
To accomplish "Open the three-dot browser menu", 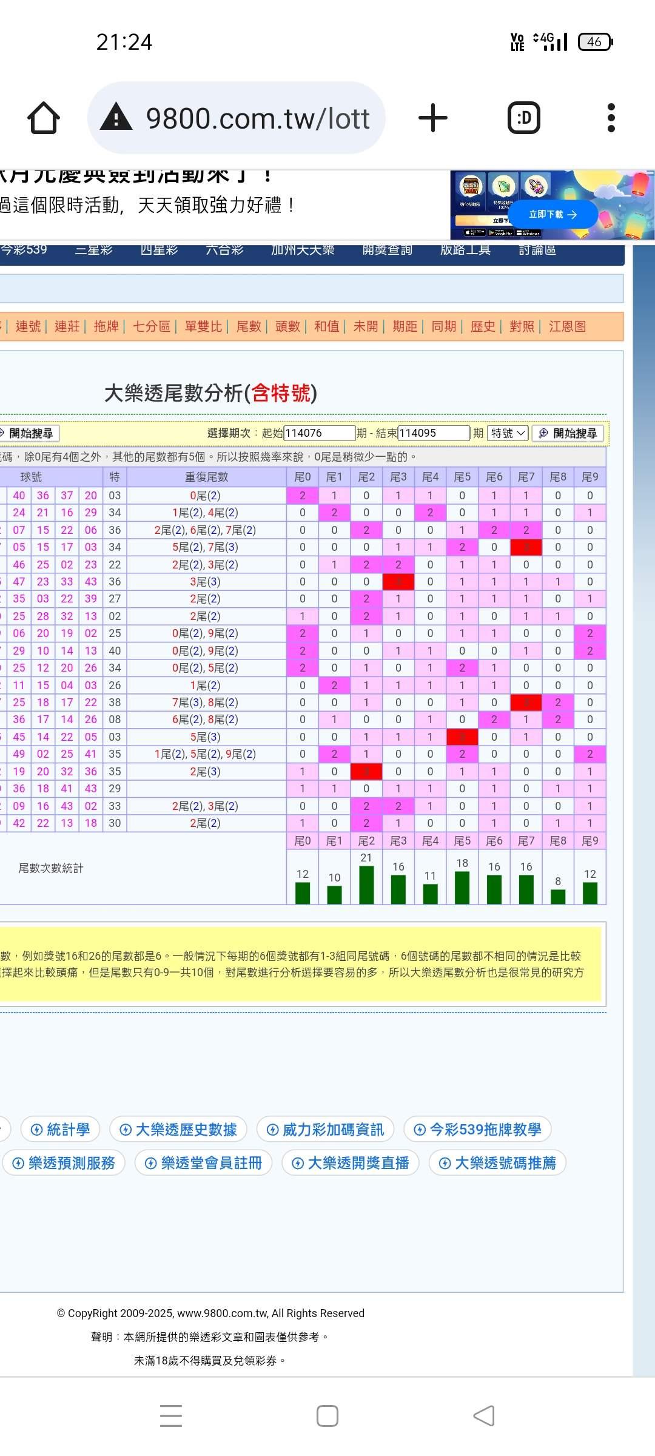I will [x=611, y=118].
